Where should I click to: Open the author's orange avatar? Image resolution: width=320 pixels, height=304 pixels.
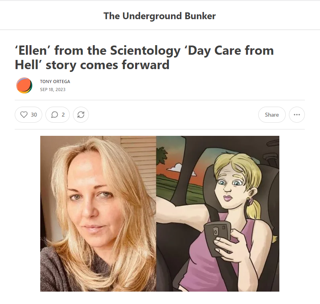pyautogui.click(x=24, y=85)
